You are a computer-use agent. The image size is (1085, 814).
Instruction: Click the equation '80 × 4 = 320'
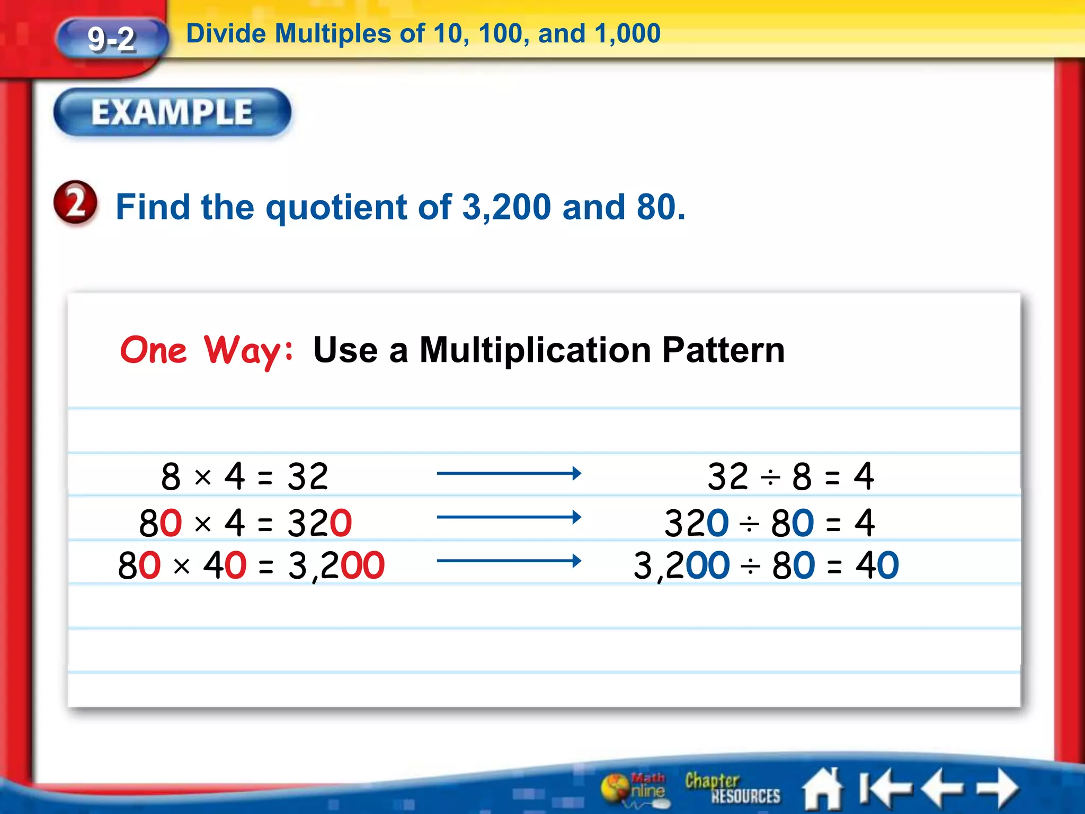click(245, 523)
